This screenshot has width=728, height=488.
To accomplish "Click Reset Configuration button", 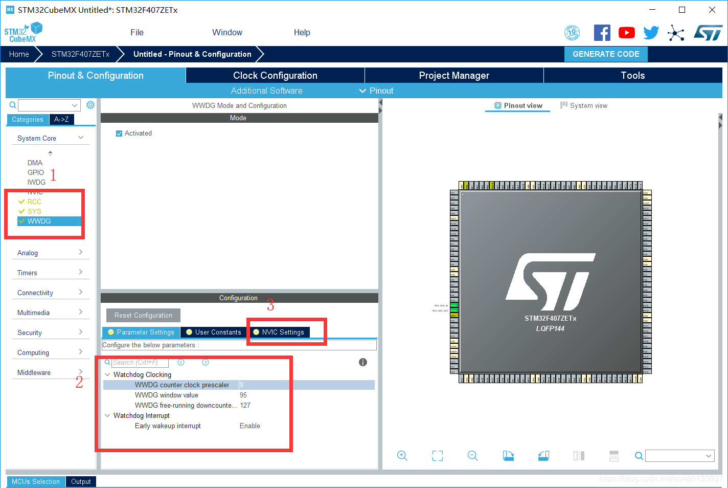I will tap(143, 315).
